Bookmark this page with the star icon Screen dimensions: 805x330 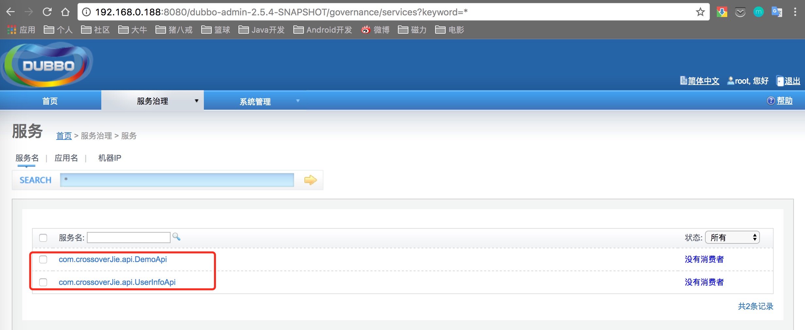tap(700, 12)
